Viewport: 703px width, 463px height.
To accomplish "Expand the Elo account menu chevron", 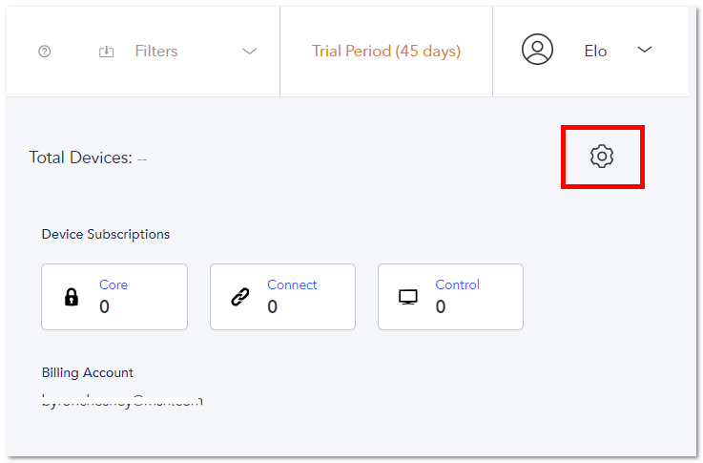I will 644,50.
